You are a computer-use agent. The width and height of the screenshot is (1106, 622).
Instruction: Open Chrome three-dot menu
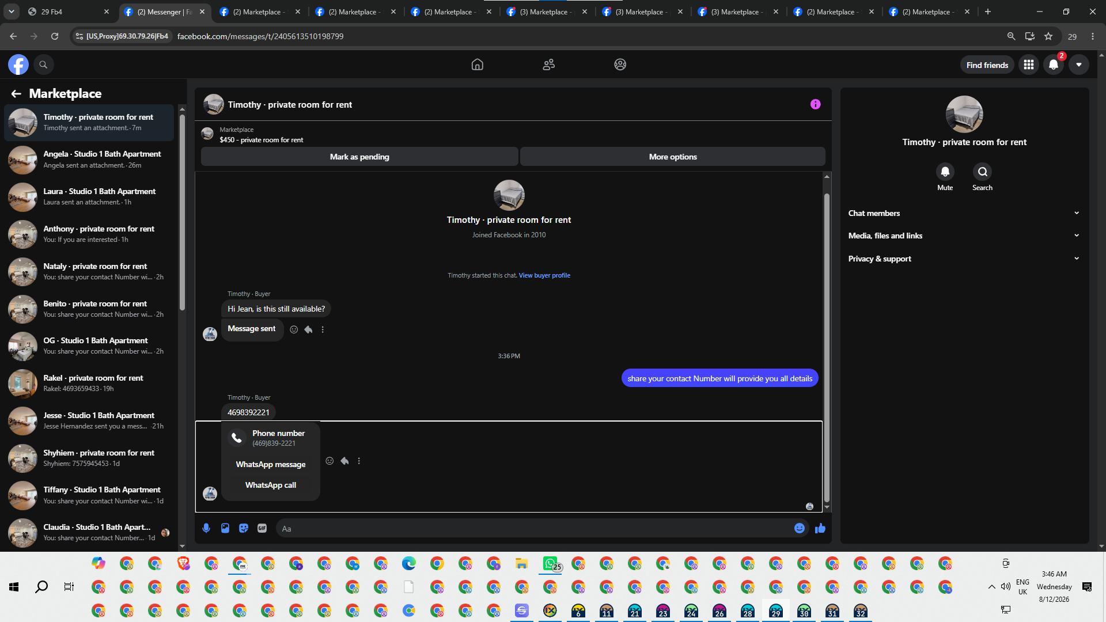click(x=1093, y=36)
